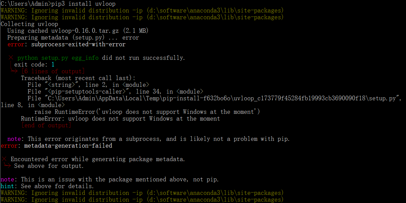Click the "Preparing metadata (setup.py)" line
Viewport: 406px width, 203px height.
pyautogui.click(x=56, y=37)
